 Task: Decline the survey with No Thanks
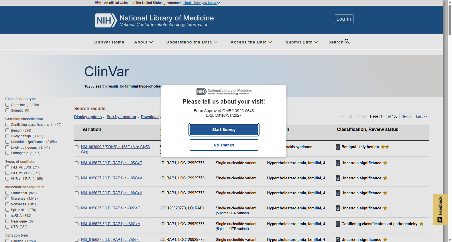click(224, 145)
